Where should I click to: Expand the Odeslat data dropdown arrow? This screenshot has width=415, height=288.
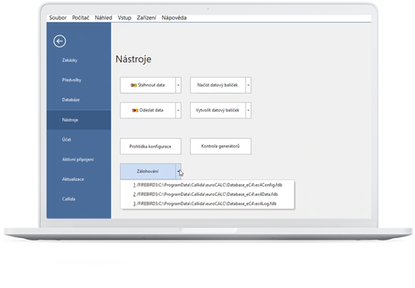[178, 110]
